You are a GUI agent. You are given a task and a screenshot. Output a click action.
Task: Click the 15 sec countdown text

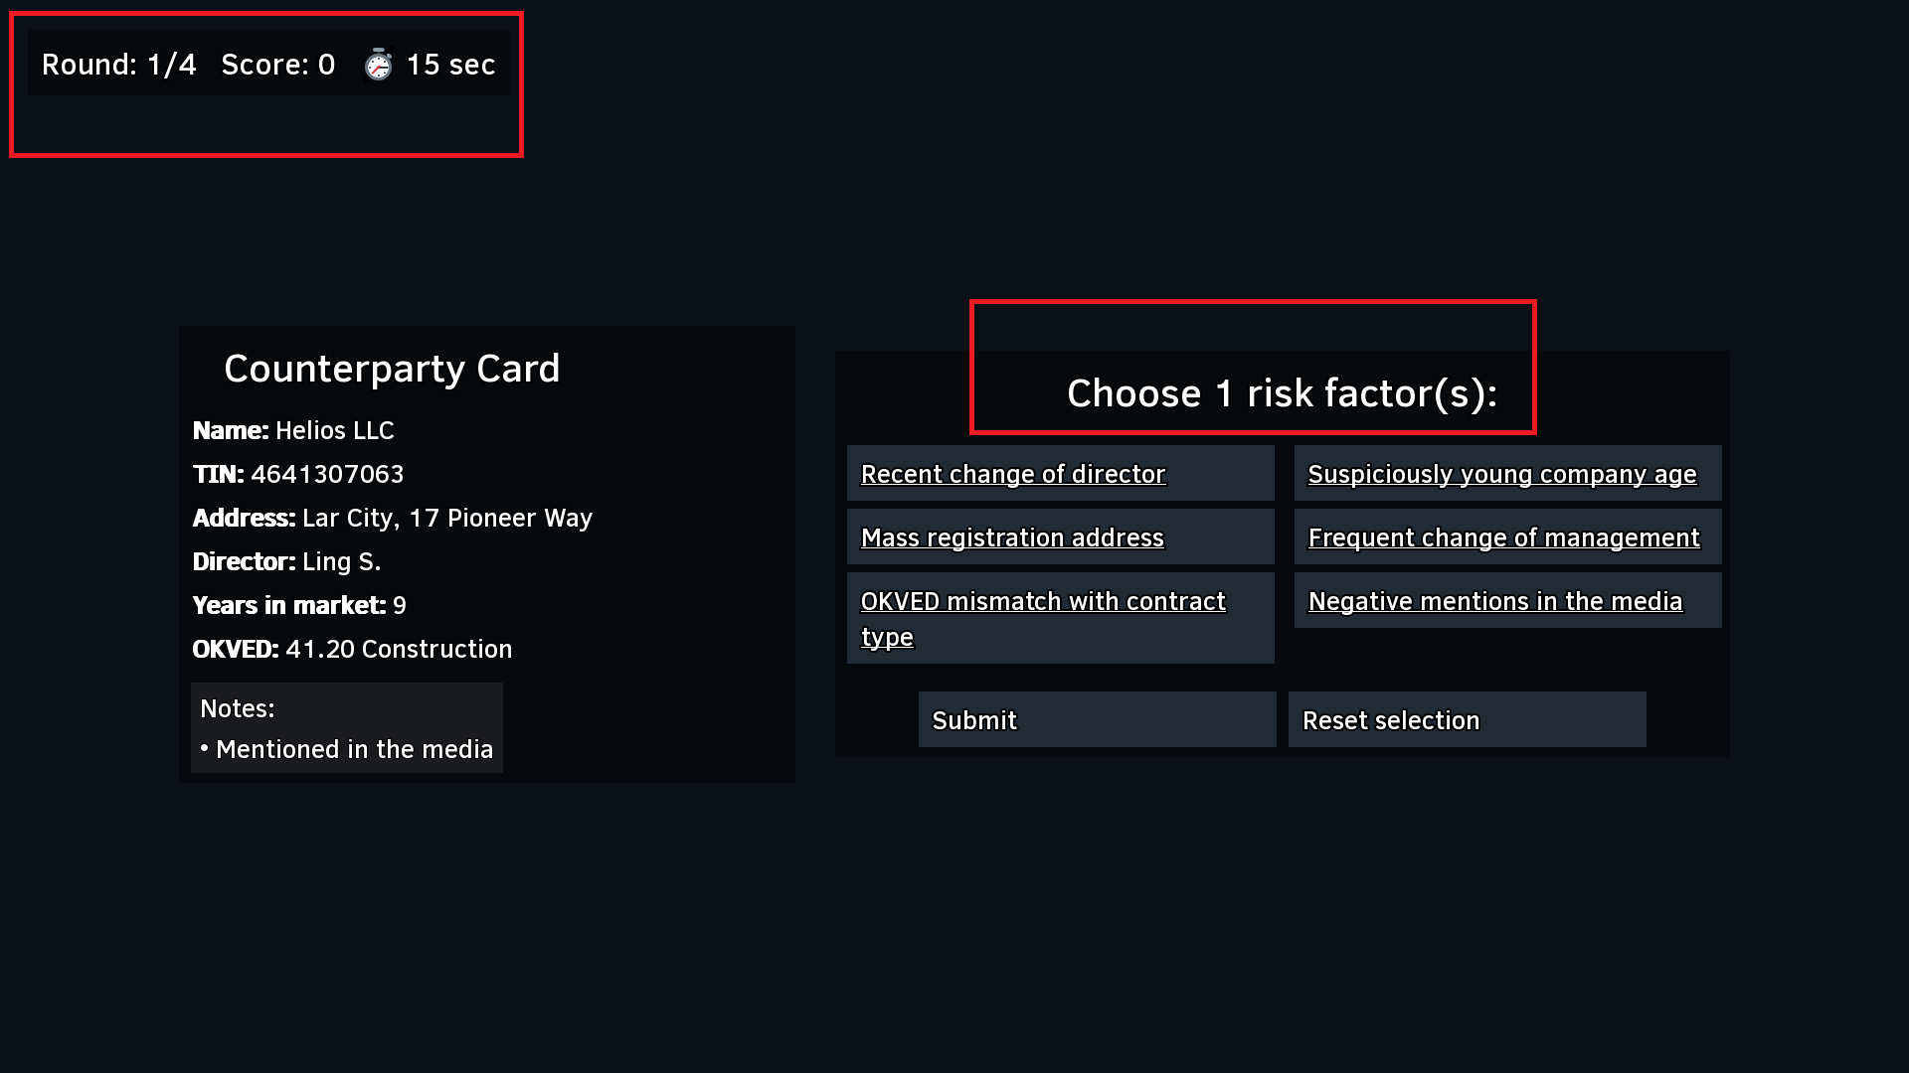[450, 65]
